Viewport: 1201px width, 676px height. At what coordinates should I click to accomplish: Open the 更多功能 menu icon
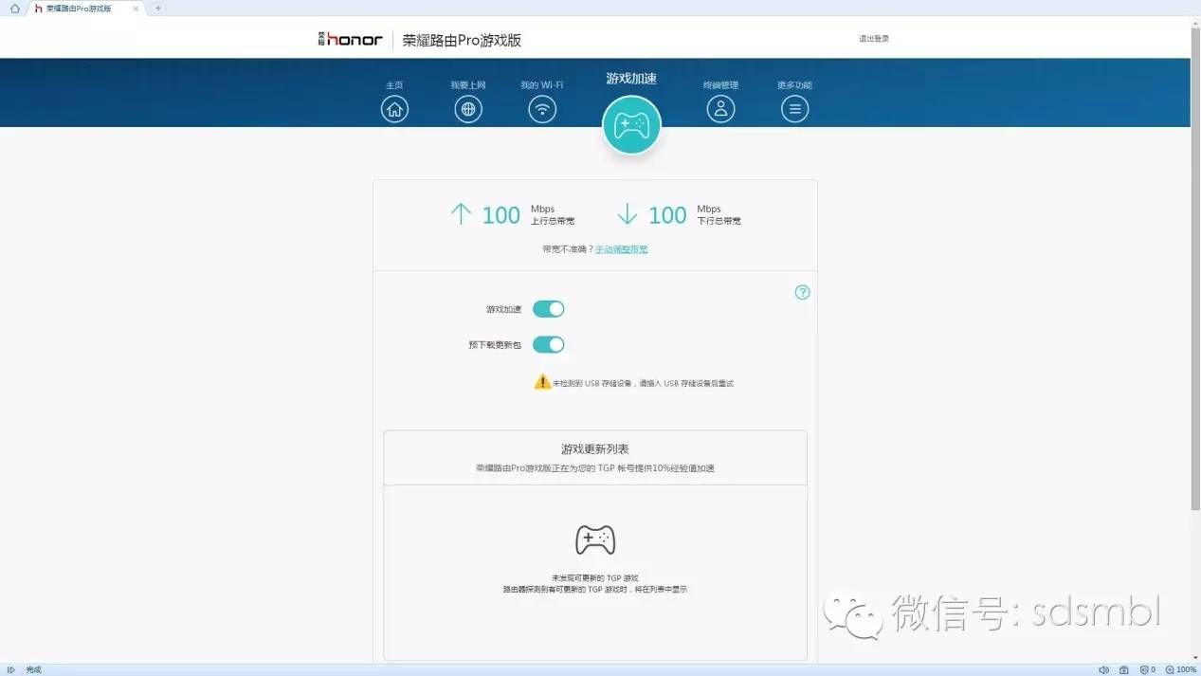(794, 109)
